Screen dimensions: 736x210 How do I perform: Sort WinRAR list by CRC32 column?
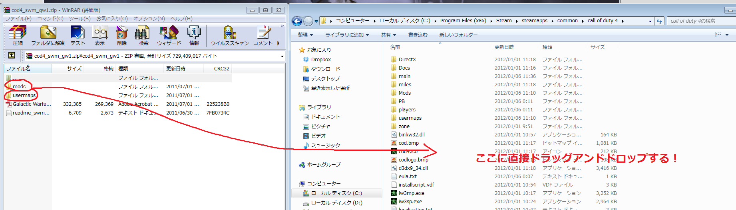[218, 69]
